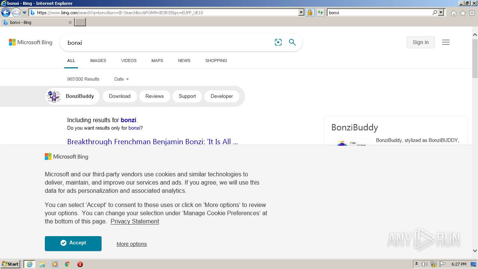Click the scrollbar down arrow

tap(475, 251)
